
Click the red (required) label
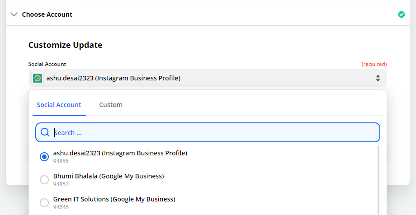point(374,64)
